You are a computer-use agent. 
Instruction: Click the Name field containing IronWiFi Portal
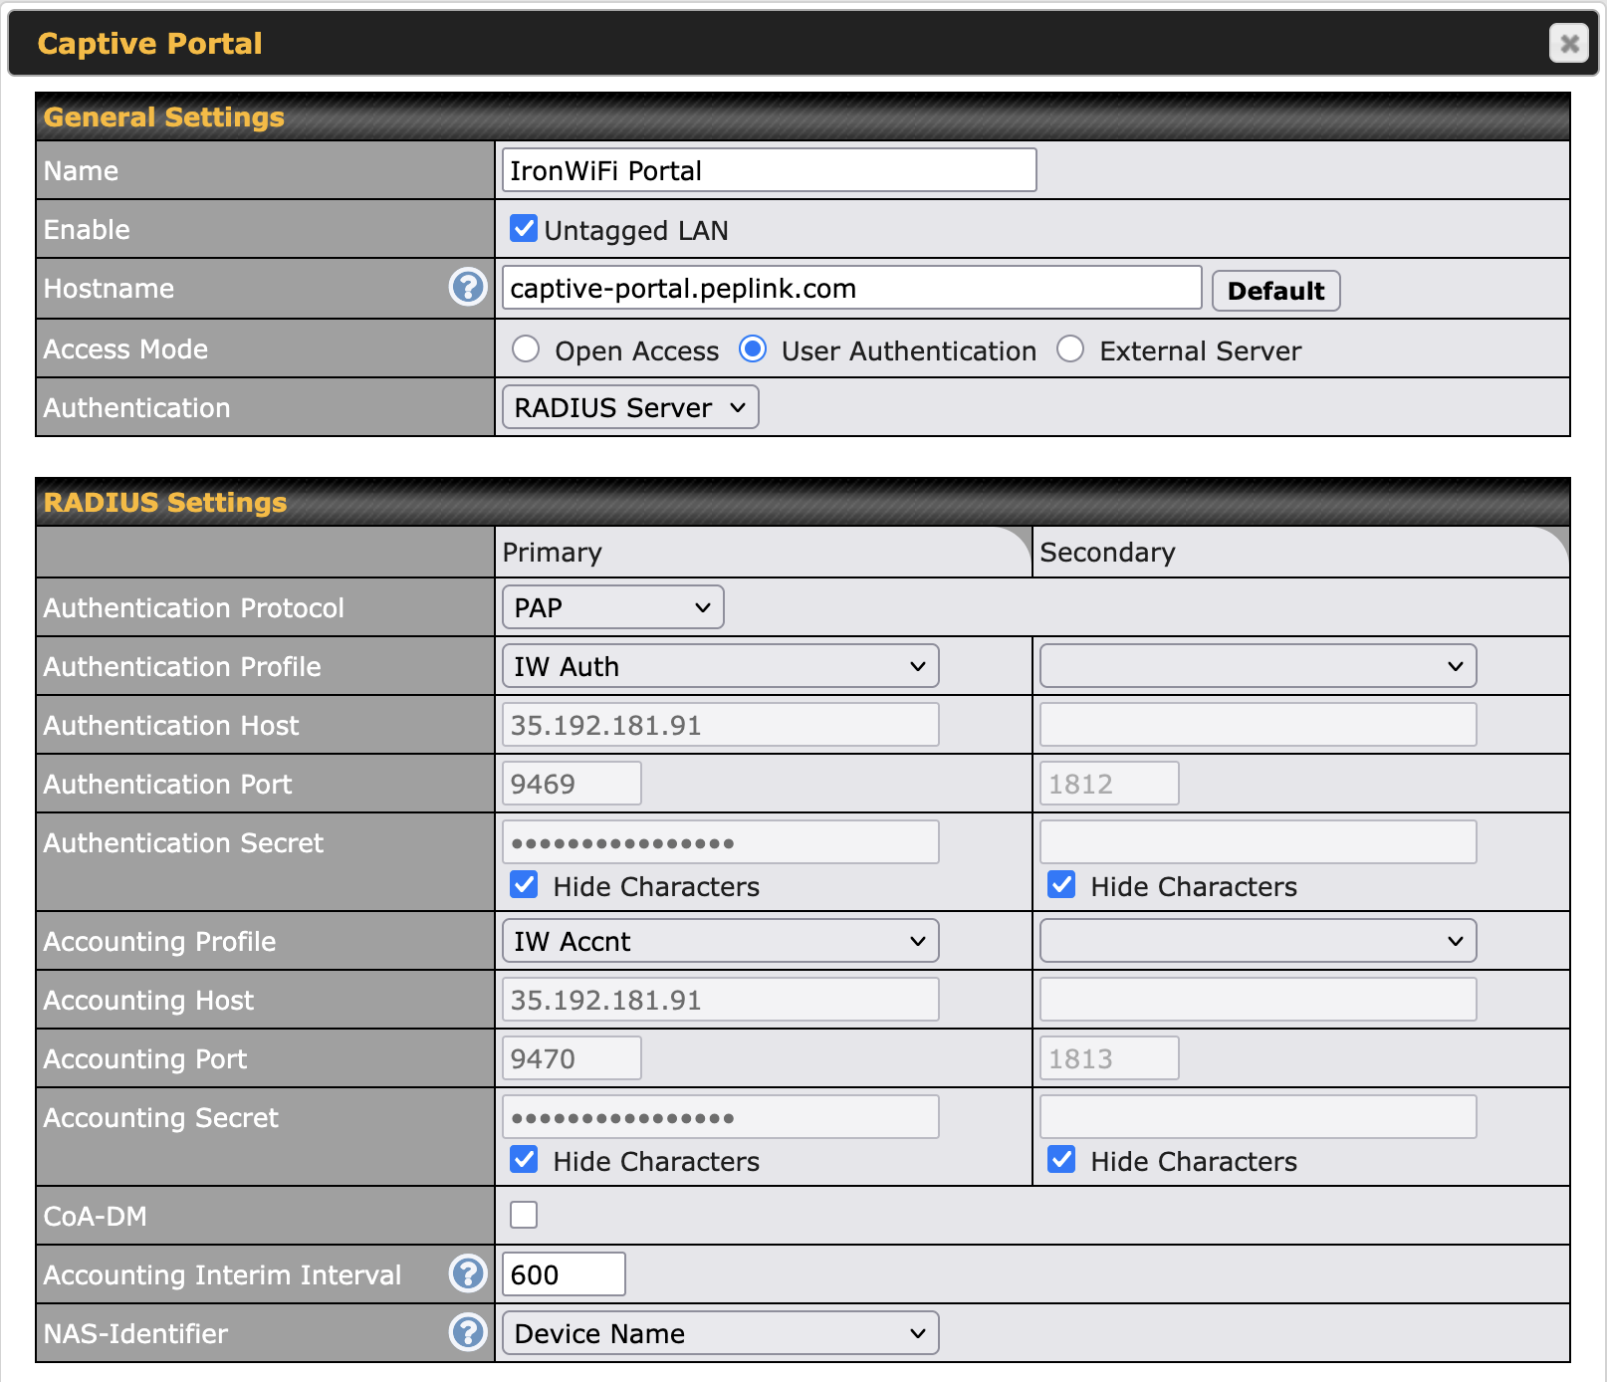(x=769, y=170)
